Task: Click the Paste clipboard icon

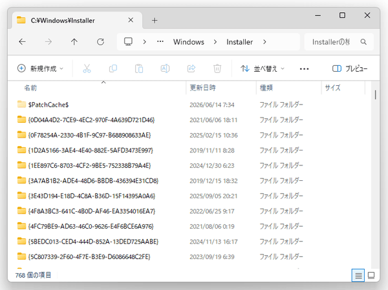Action: [139, 68]
